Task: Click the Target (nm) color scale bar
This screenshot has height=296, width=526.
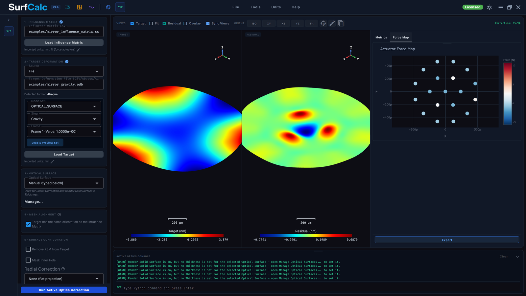Action: pos(177,235)
